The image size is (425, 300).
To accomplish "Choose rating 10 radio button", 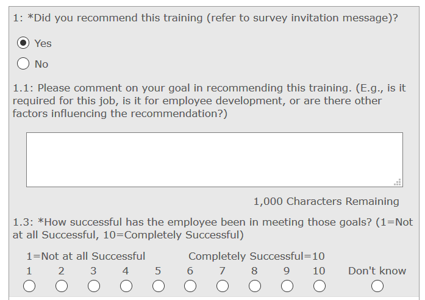I will pos(320,286).
